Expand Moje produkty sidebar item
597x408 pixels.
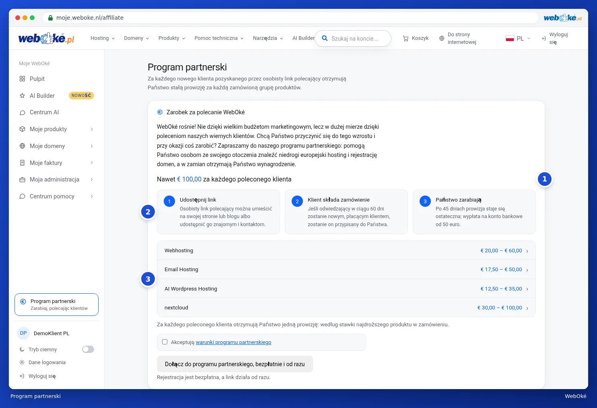[x=56, y=129]
